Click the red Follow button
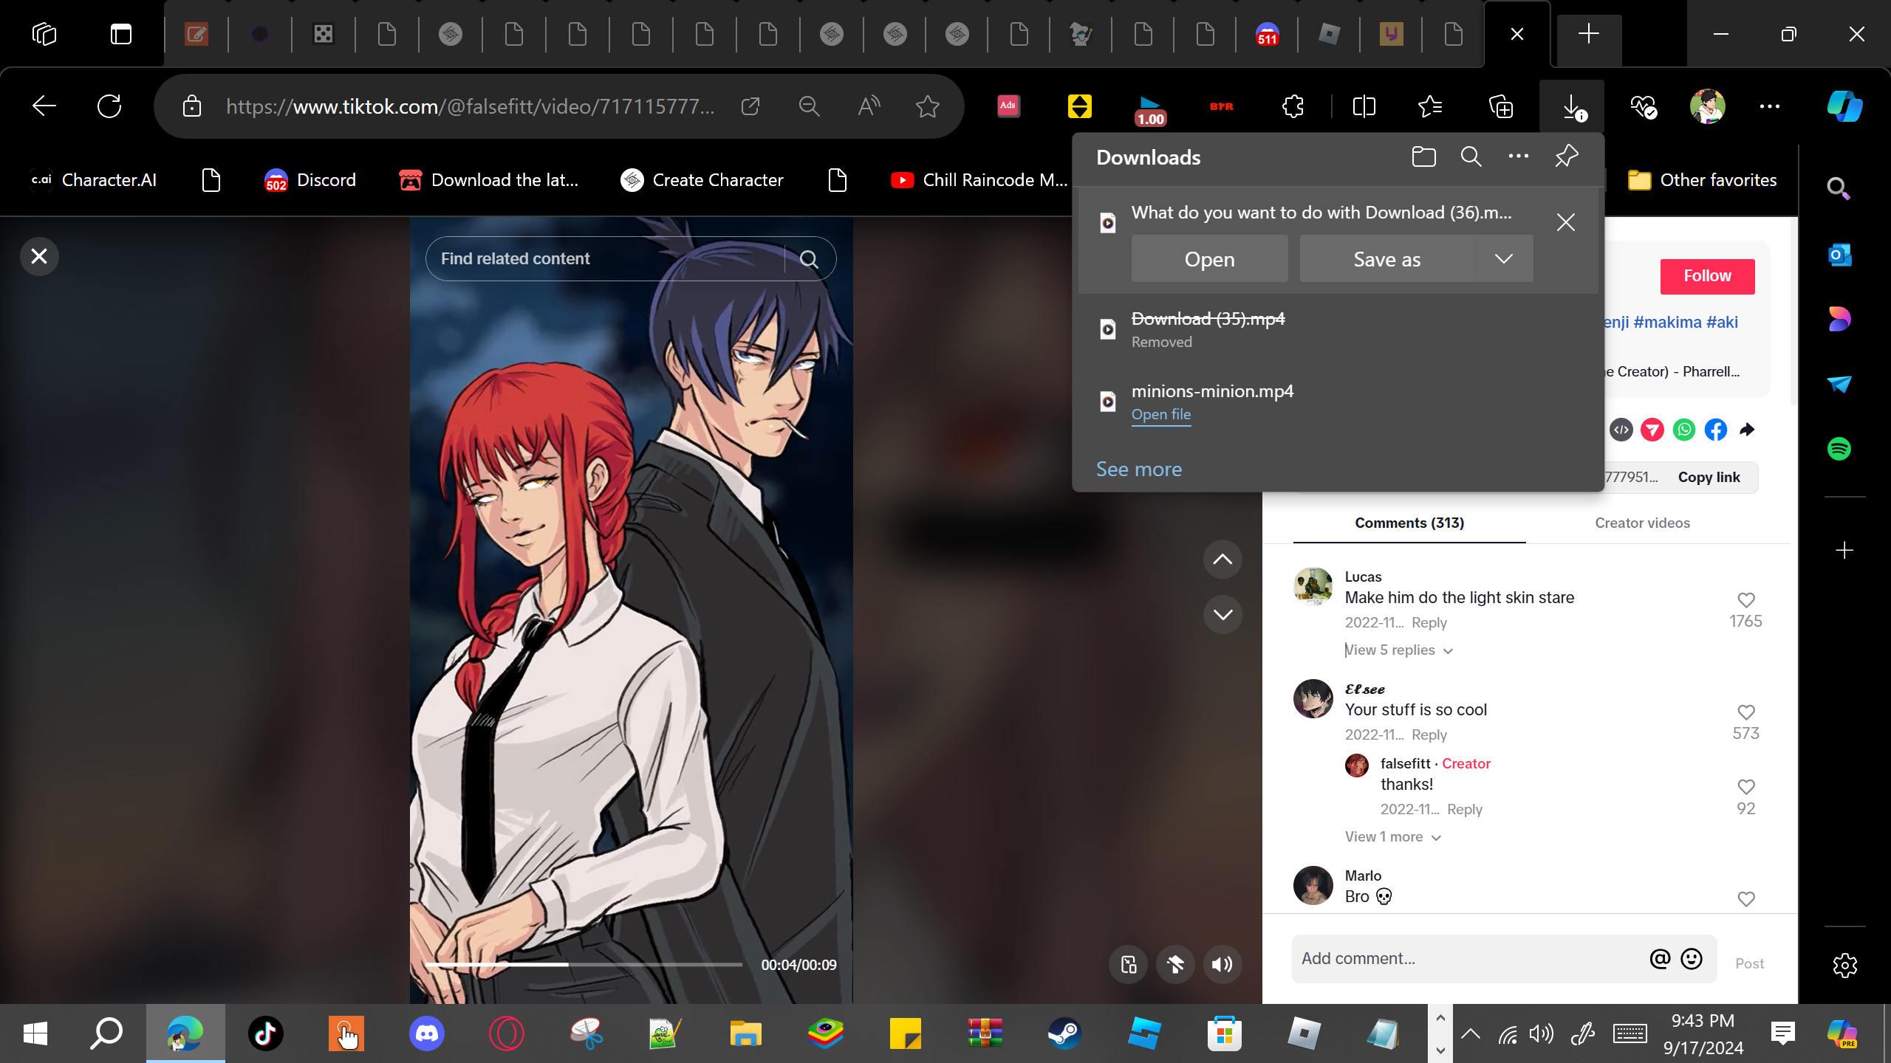 [x=1707, y=276]
